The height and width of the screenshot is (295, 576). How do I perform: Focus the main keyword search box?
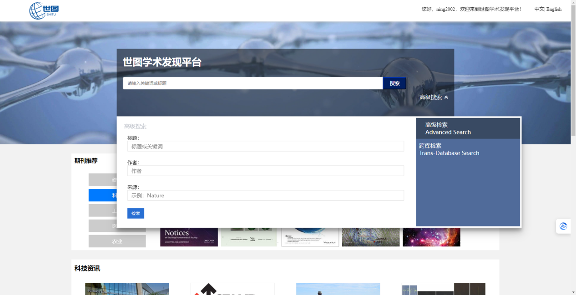[253, 83]
